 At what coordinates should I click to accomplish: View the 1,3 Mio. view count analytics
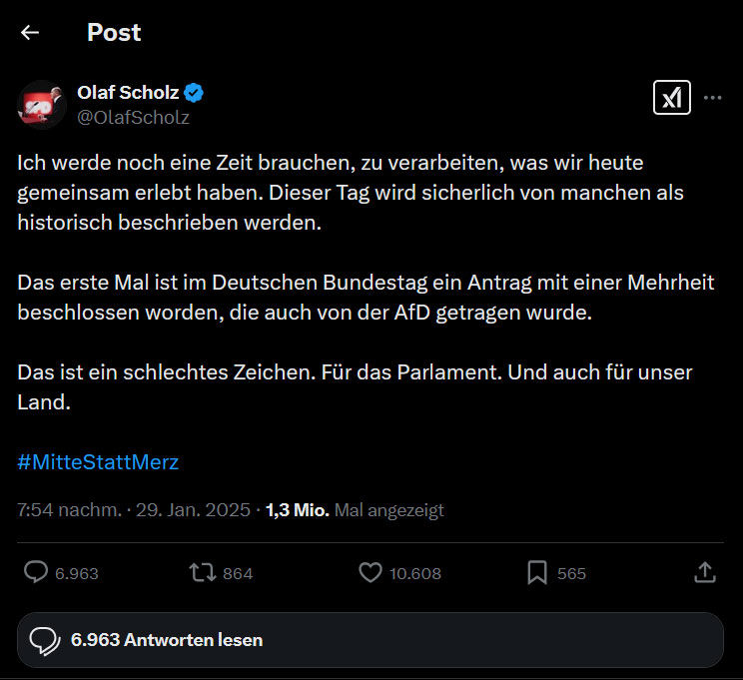coord(297,510)
